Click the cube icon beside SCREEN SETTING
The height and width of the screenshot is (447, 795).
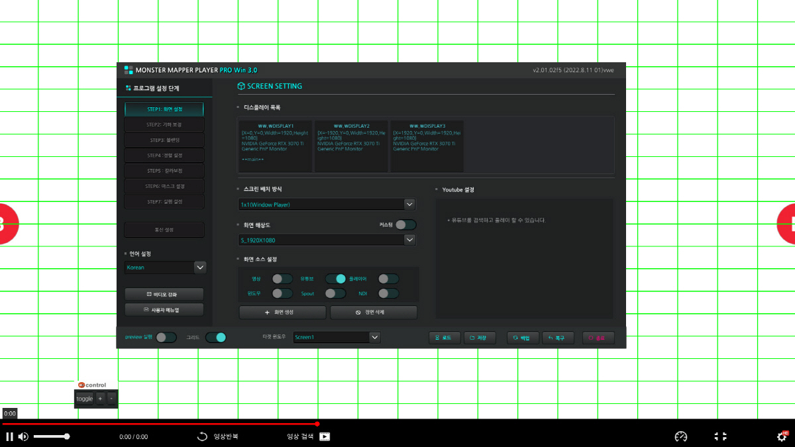pos(241,86)
